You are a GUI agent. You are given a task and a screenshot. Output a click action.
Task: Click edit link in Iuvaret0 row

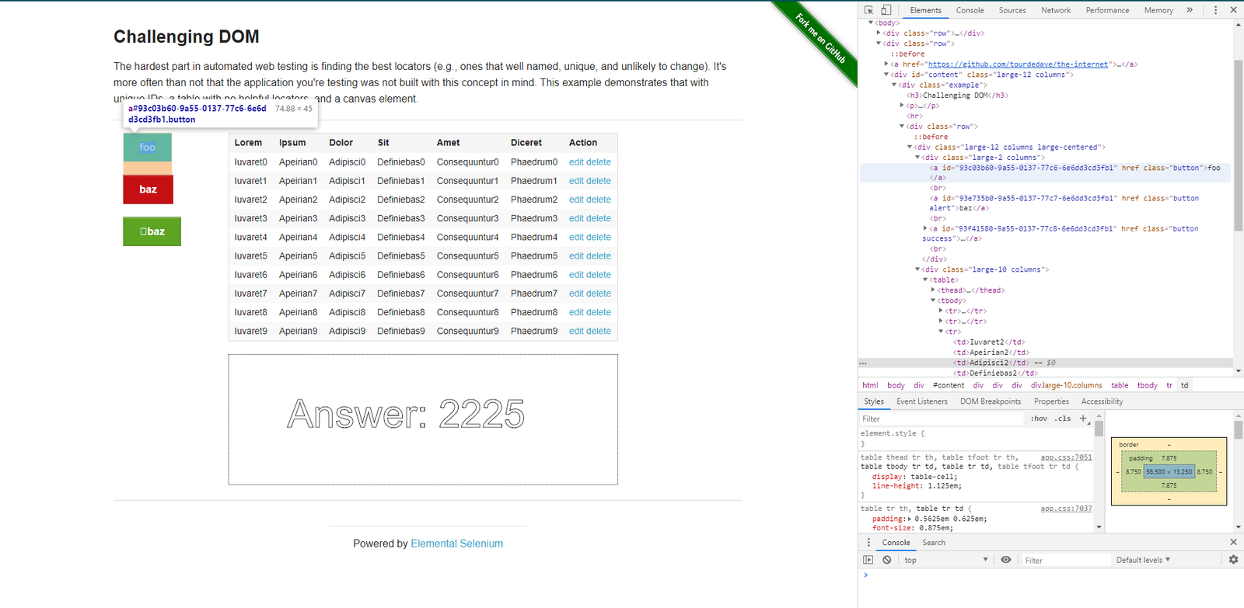click(576, 162)
